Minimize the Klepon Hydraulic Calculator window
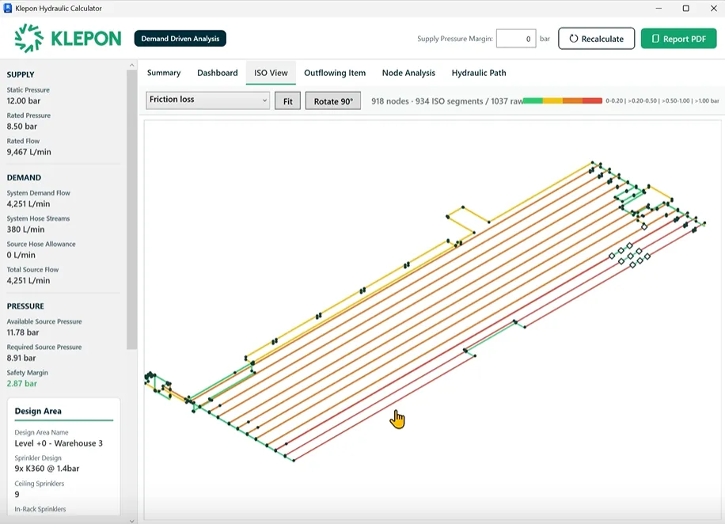Image resolution: width=725 pixels, height=524 pixels. click(x=659, y=9)
